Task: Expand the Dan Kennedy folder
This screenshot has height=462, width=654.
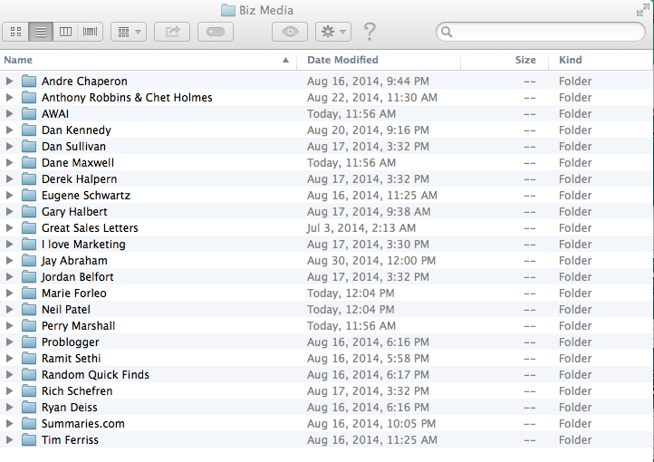Action: click(9, 130)
